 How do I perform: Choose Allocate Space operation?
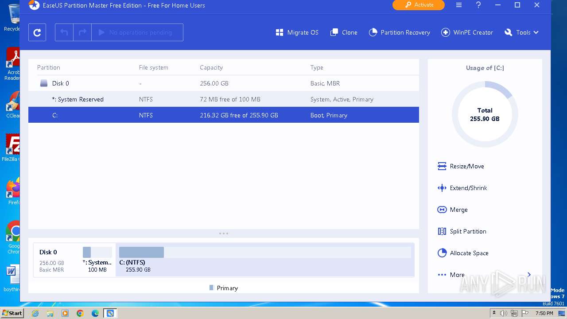(463, 253)
